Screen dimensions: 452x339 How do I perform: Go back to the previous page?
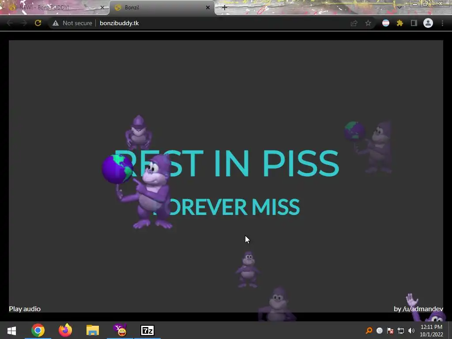pos(10,23)
